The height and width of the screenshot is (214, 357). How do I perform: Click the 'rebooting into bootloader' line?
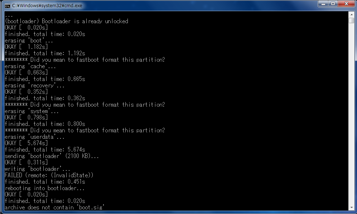[44, 188]
